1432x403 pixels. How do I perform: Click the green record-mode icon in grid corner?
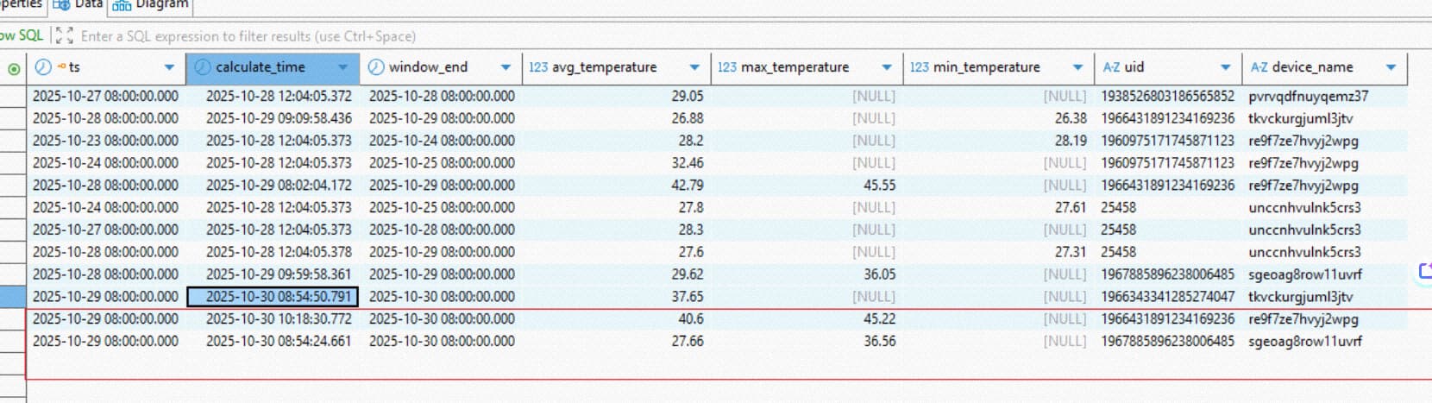coord(14,68)
